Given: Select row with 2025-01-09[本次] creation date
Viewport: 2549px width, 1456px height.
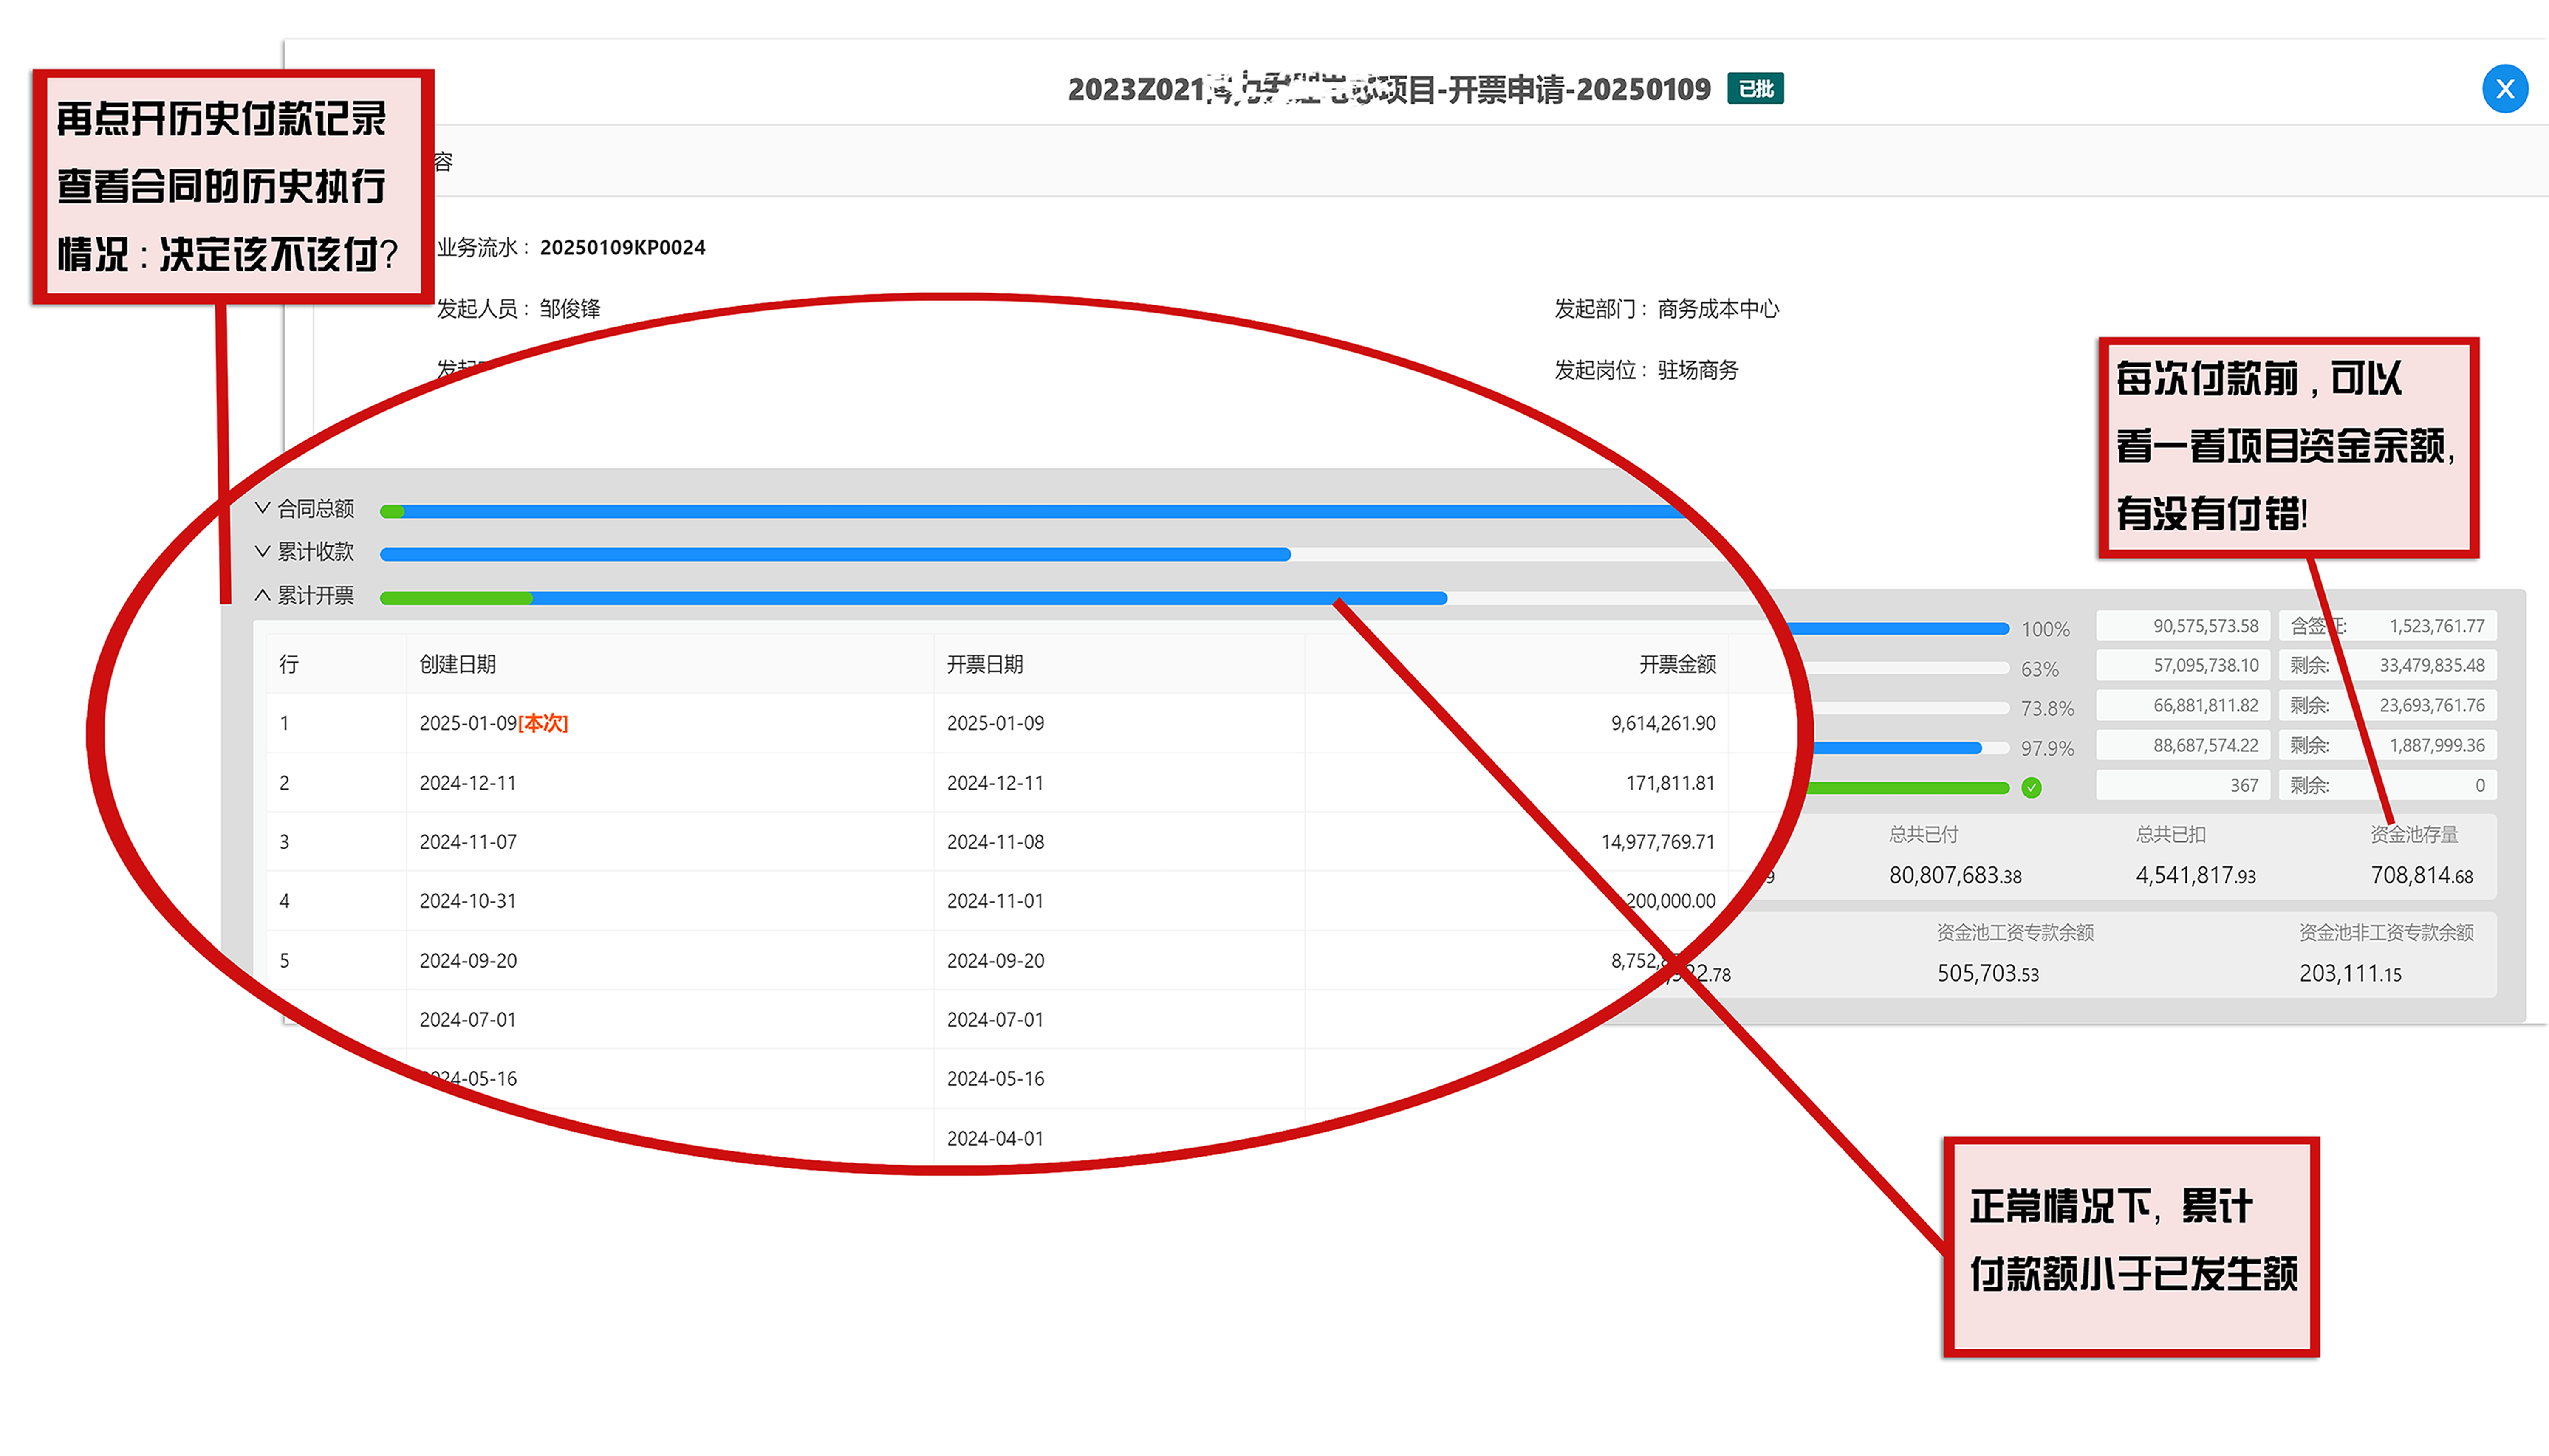Looking at the screenshot, I should coord(997,723).
